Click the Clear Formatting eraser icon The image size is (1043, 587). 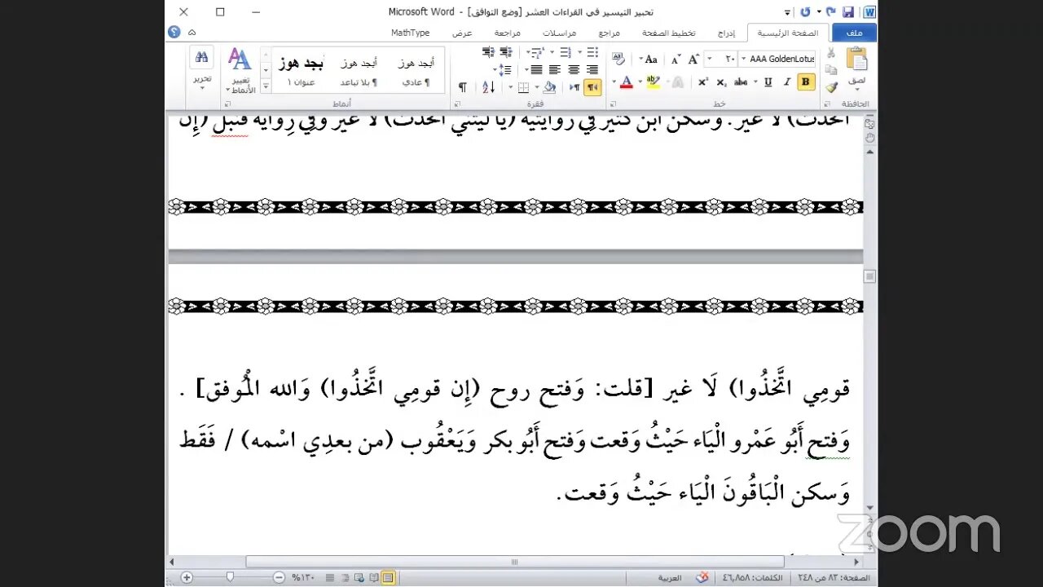618,60
